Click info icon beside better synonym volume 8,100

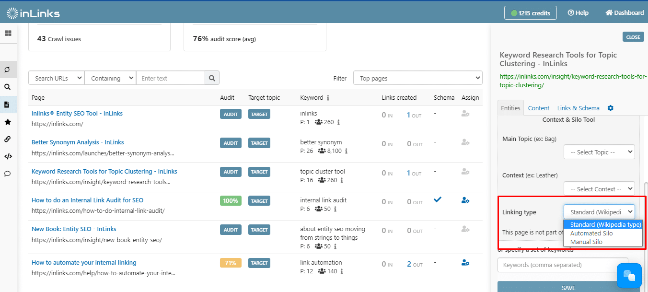tap(346, 151)
